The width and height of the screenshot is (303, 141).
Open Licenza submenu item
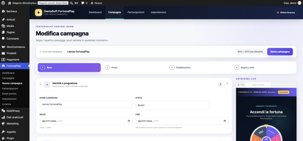tap(7, 104)
